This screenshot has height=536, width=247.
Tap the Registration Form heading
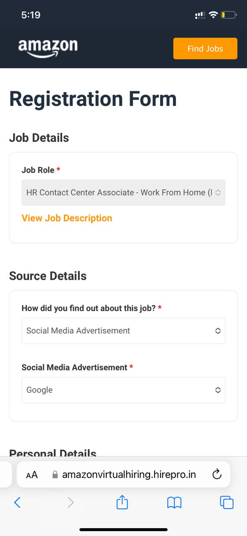[x=93, y=99]
